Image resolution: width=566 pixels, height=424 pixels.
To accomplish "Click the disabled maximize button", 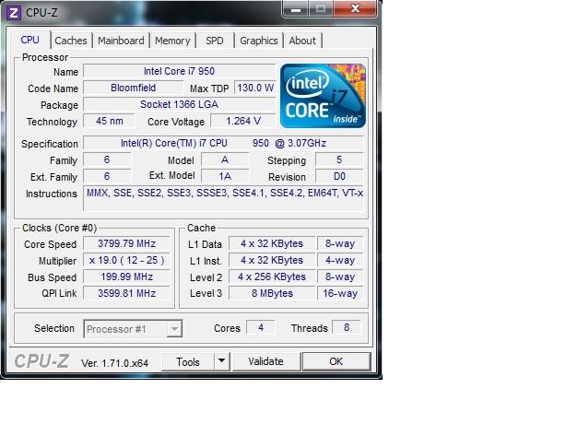I will click(321, 8).
